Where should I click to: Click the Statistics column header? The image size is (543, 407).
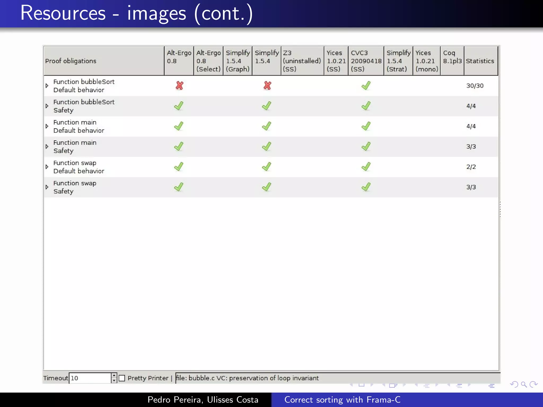pos(481,61)
